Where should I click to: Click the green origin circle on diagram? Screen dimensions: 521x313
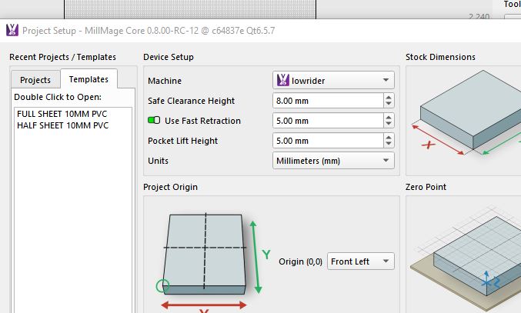point(162,285)
